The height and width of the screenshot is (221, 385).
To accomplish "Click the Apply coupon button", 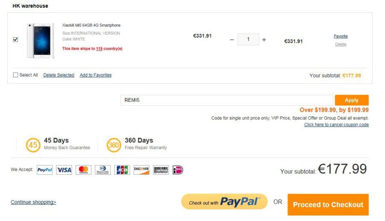I will (x=352, y=100).
